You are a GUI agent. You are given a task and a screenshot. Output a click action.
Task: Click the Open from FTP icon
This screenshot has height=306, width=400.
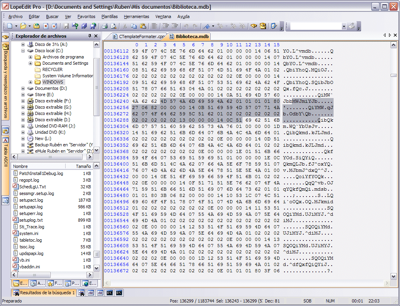(37, 26)
